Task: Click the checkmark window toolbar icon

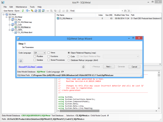Action: (x=40, y=11)
